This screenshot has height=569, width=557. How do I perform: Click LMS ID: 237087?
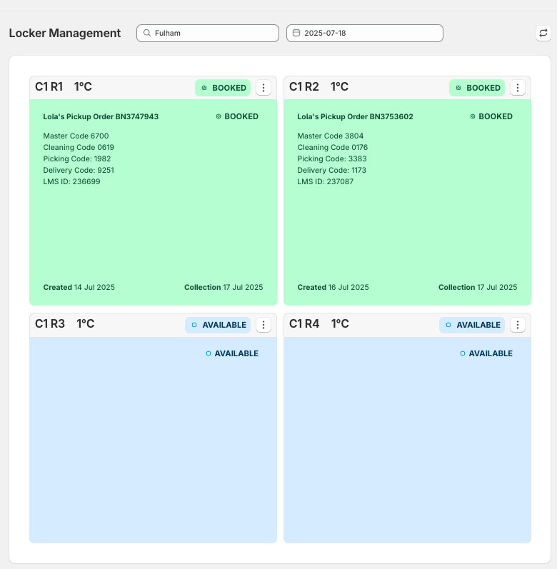(326, 181)
